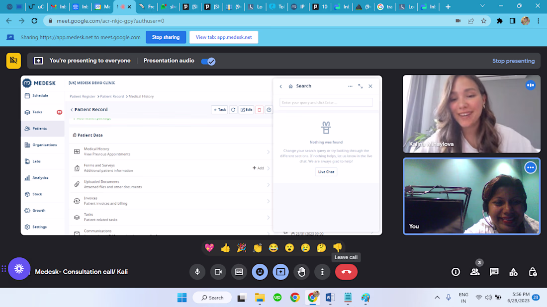Open the emoji reactions button
This screenshot has width=547, height=307.
[260, 272]
